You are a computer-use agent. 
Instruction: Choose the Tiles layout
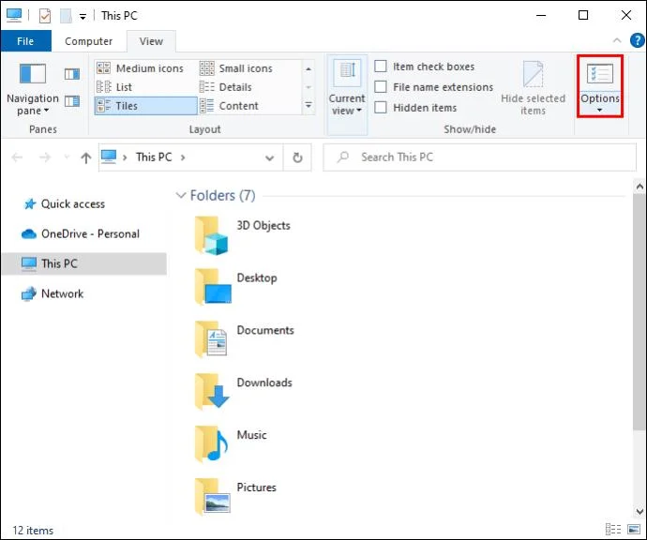(x=145, y=106)
